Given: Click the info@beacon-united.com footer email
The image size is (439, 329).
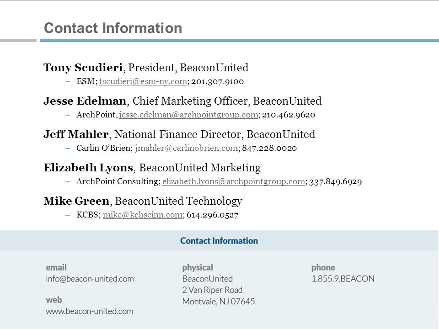Looking at the screenshot, I should tap(90, 279).
